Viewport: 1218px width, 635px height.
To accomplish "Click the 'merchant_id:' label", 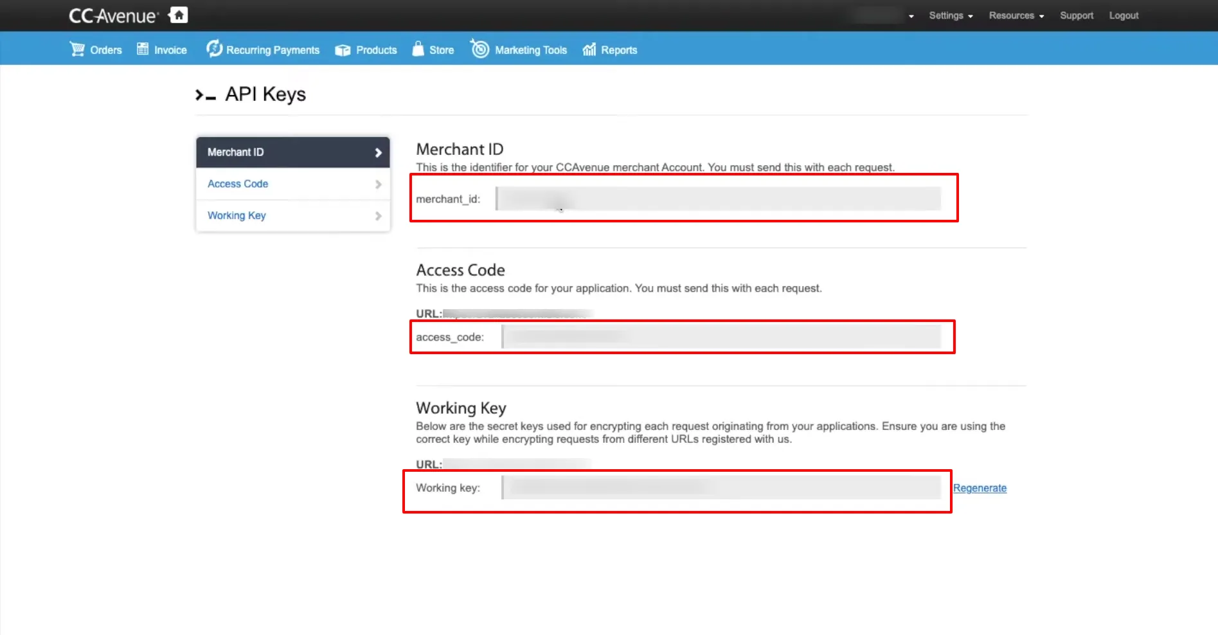I will 448,199.
